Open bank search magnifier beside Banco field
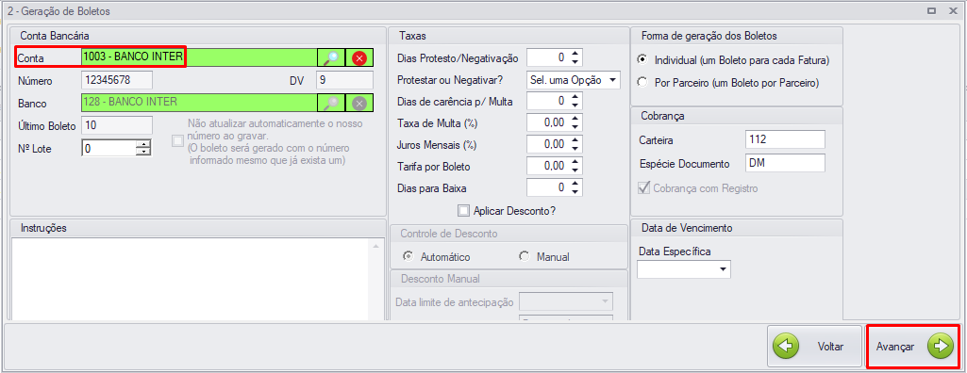This screenshot has width=967, height=373. 331,103
